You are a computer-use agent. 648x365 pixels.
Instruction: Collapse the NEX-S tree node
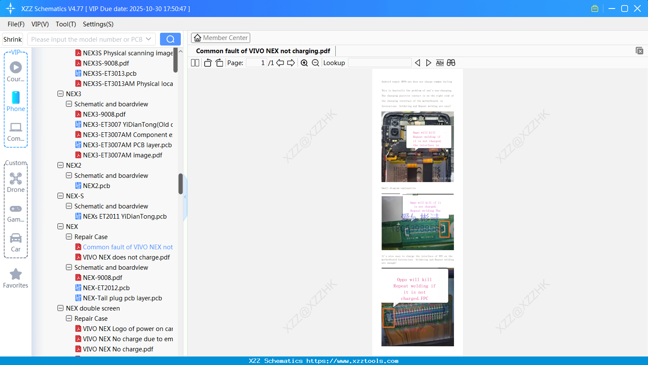point(60,196)
